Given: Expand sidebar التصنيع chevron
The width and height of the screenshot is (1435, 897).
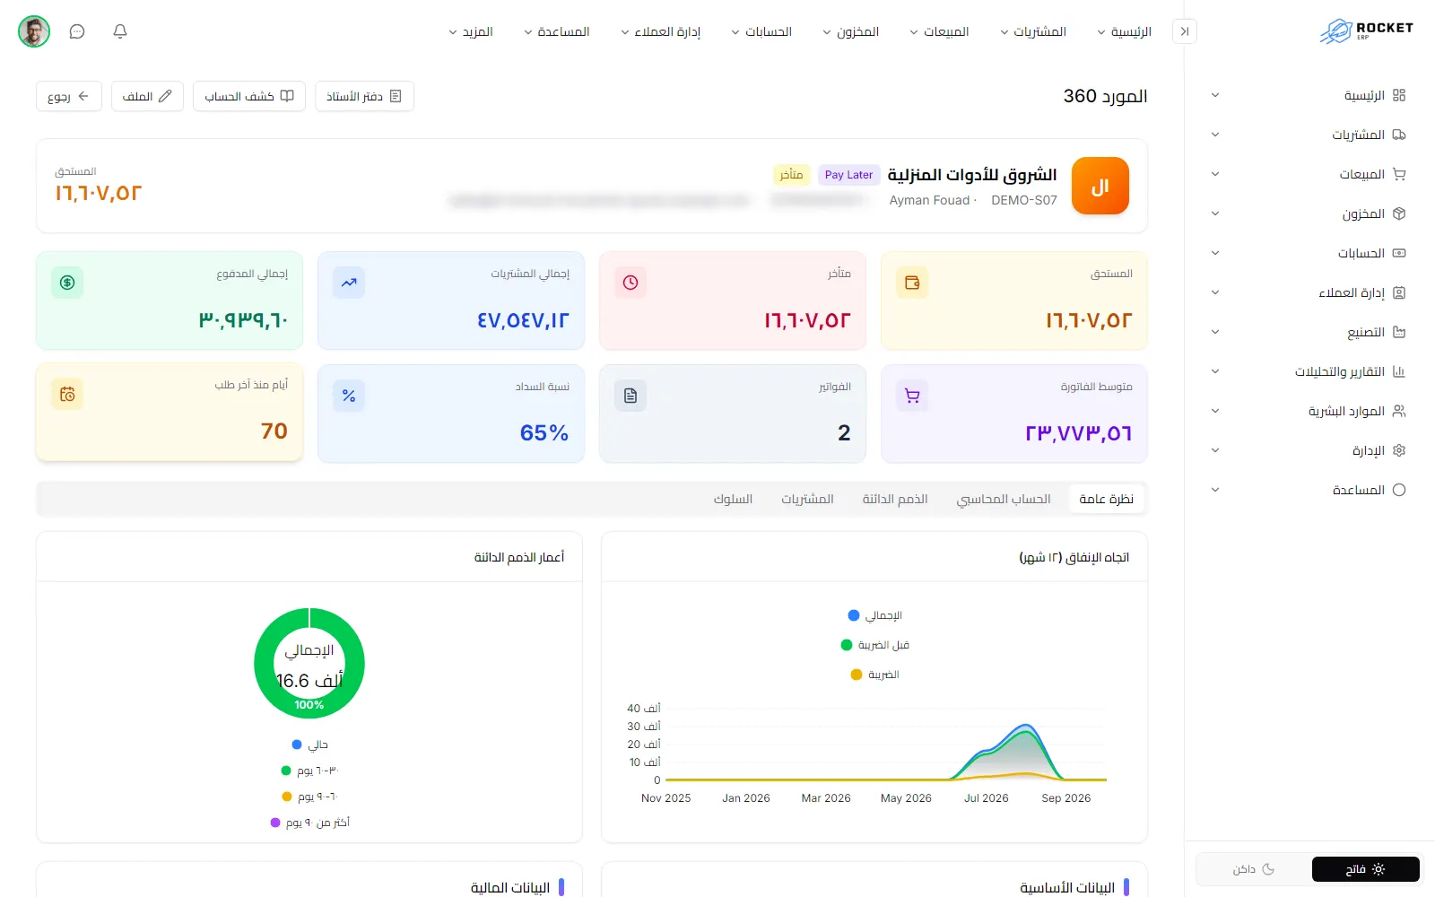Looking at the screenshot, I should click(1215, 332).
